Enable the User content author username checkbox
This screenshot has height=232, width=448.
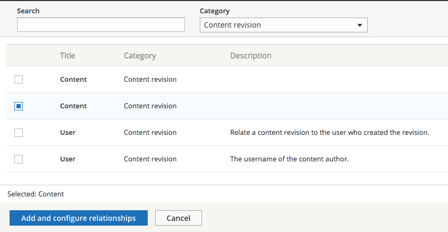coord(19,159)
